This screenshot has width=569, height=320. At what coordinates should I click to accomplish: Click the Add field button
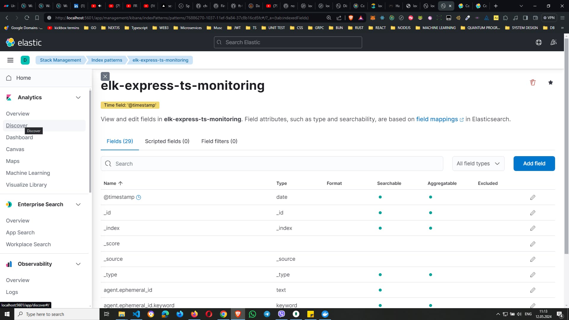pos(534,164)
